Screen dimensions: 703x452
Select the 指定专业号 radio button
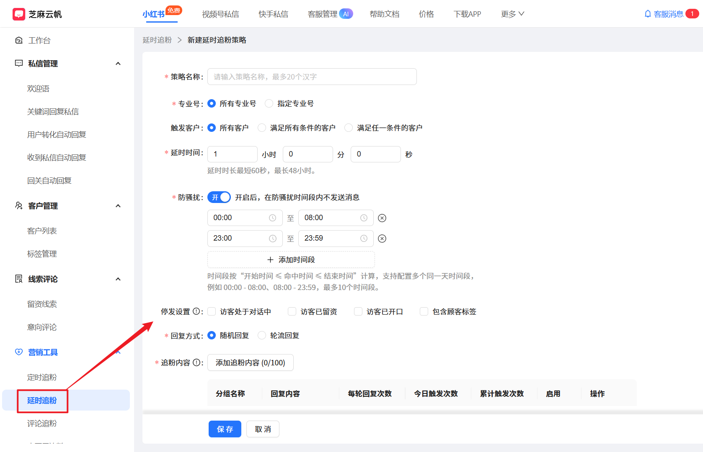coord(269,103)
